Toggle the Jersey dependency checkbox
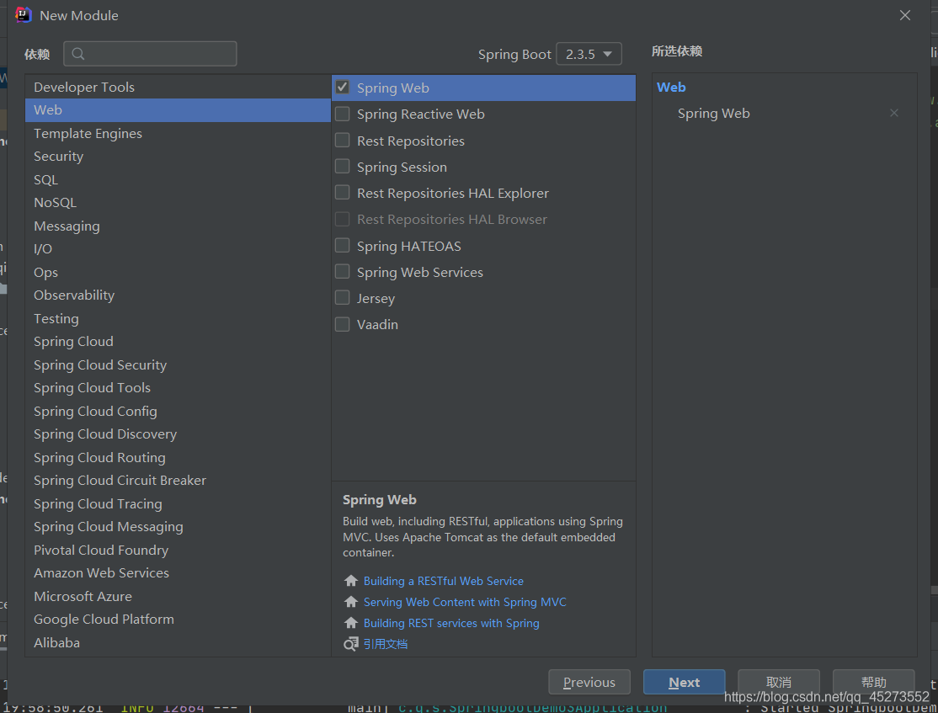Screen dimensions: 938x713 (x=342, y=298)
